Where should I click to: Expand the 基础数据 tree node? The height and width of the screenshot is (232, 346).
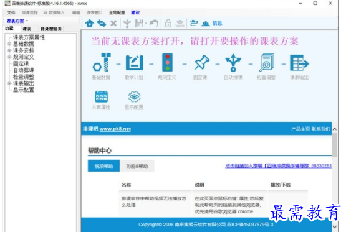(x=9, y=44)
